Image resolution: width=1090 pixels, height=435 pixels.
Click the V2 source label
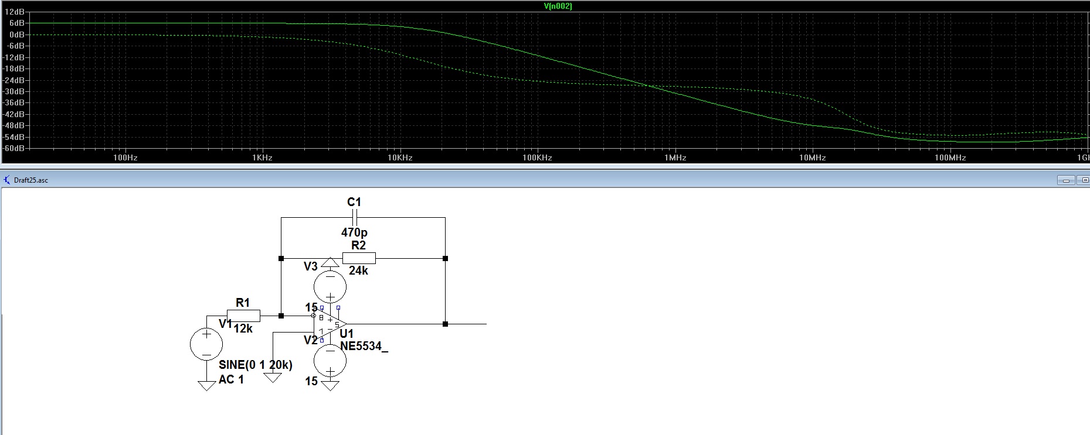(x=311, y=340)
